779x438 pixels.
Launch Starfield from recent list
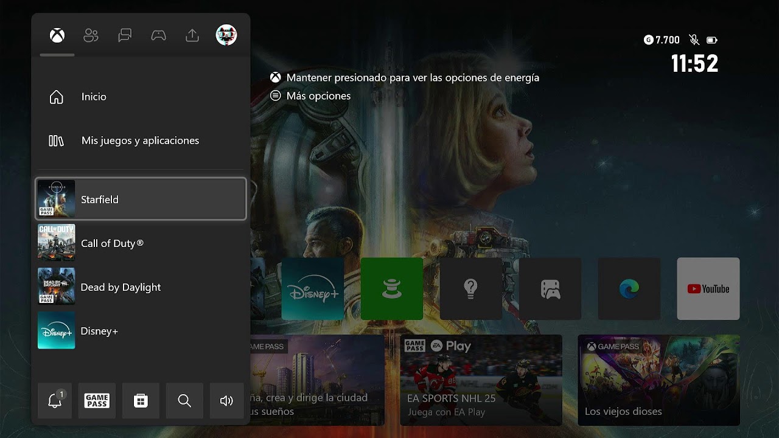pyautogui.click(x=141, y=199)
